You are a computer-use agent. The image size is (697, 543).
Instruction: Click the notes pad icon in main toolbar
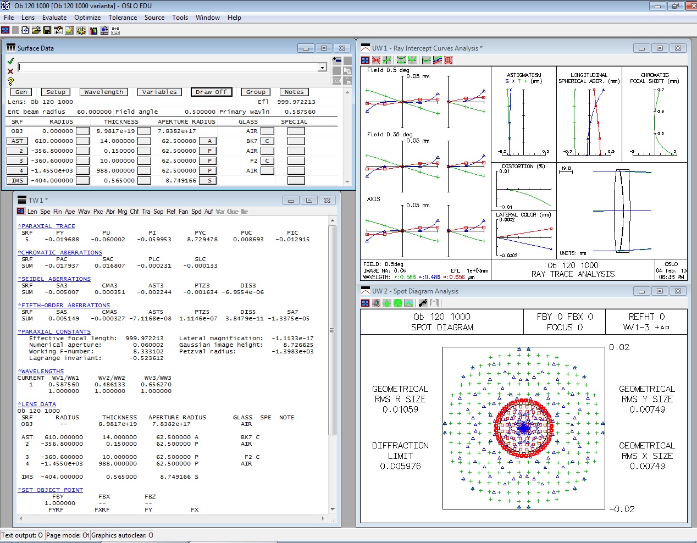(x=69, y=30)
